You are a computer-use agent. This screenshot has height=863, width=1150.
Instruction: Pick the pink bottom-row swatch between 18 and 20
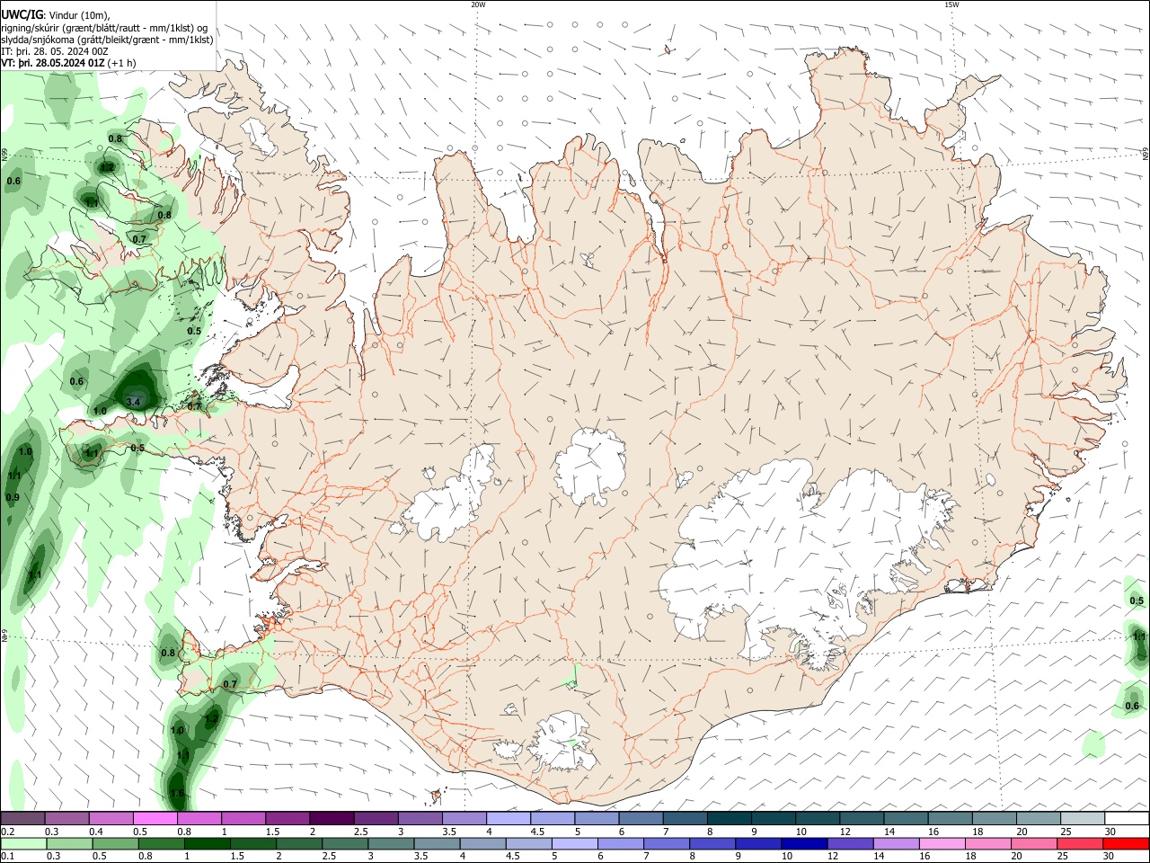point(986,843)
